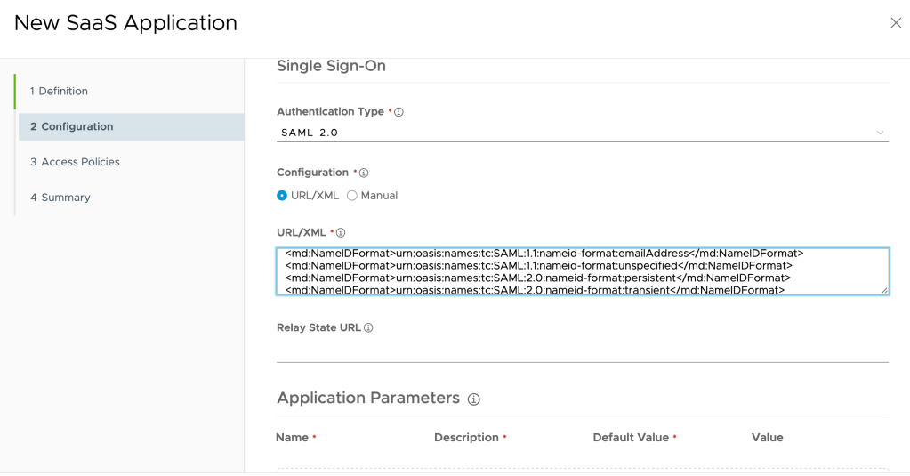Click the Authentication Type info icon
Viewport: 910px width, 476px height.
(399, 112)
